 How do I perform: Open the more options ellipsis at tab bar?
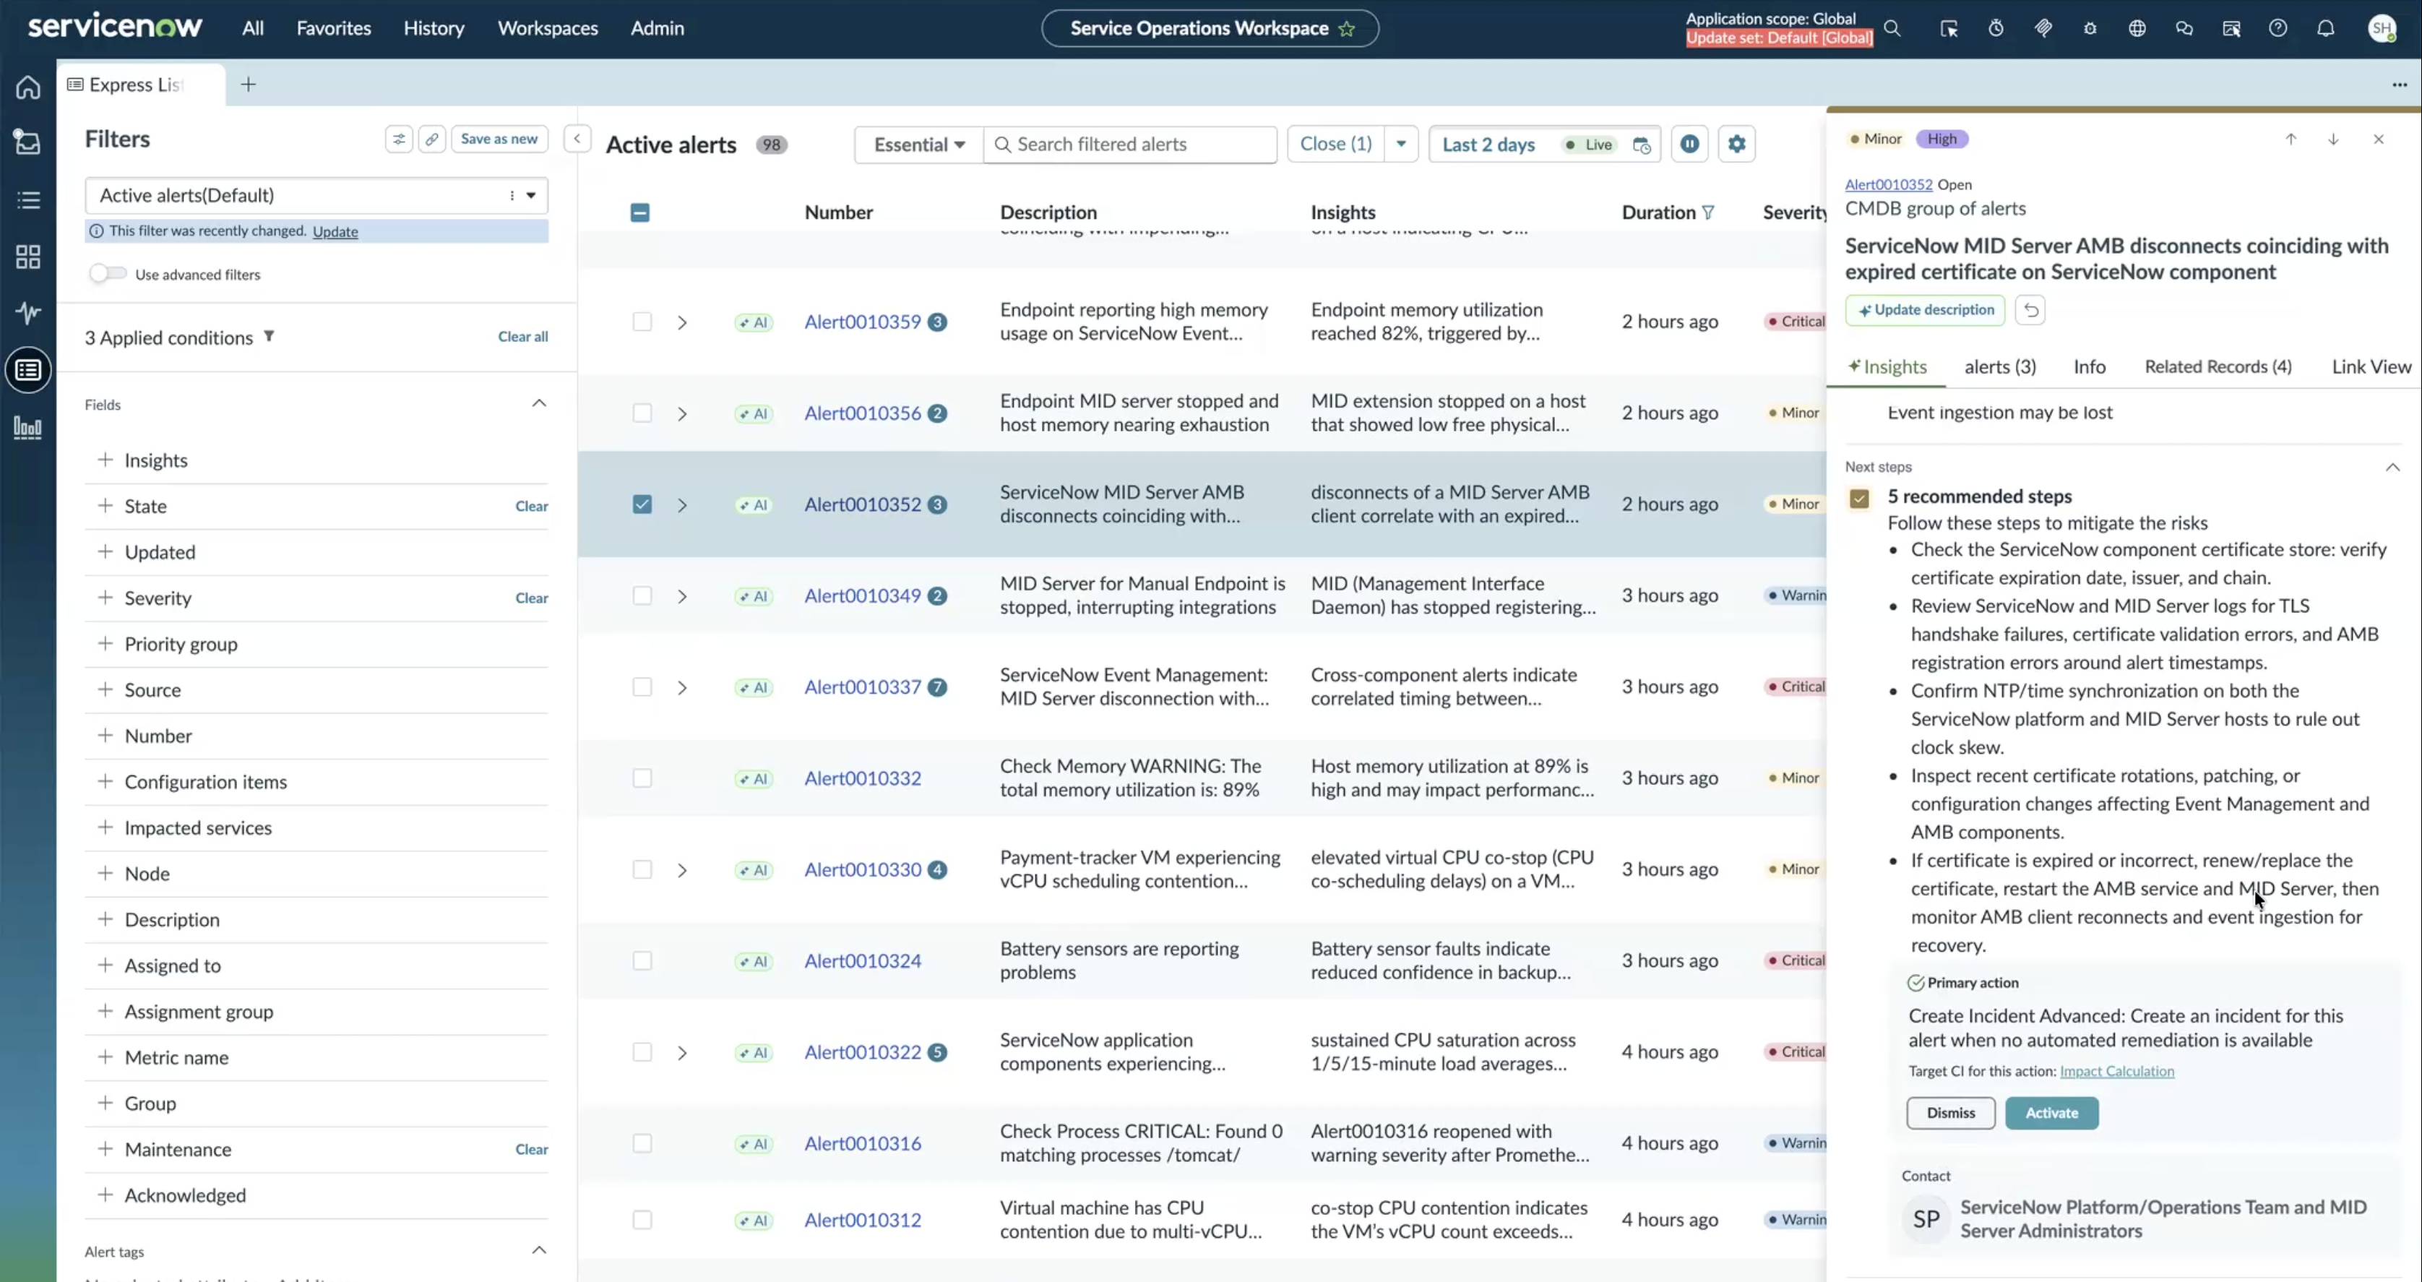tap(2400, 85)
